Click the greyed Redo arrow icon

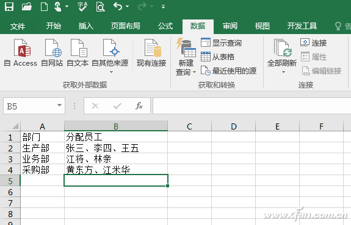[142, 7]
